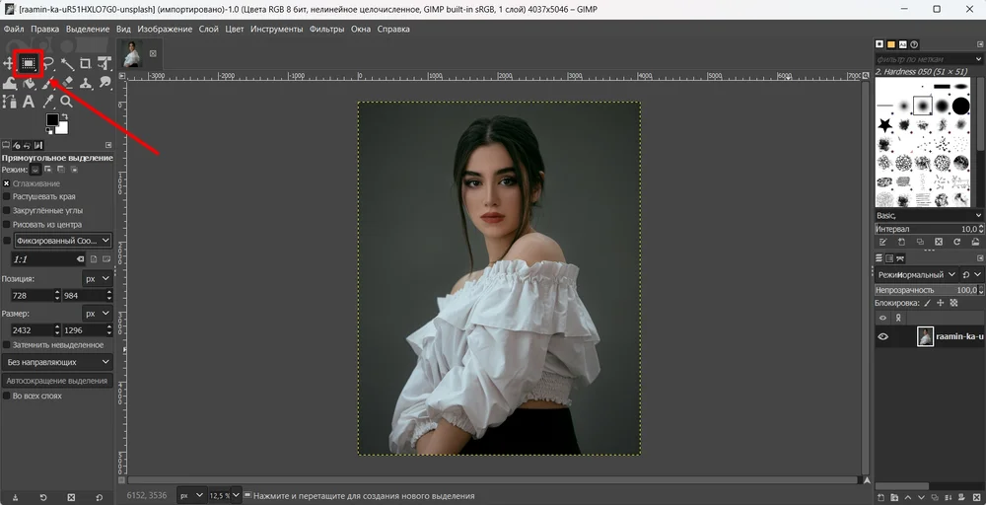Select the Bucket Fill tool

[x=29, y=83]
